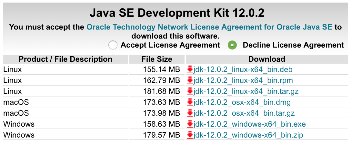Click download arrow icon for osx-x64_bin.tar.gz

pyautogui.click(x=190, y=113)
